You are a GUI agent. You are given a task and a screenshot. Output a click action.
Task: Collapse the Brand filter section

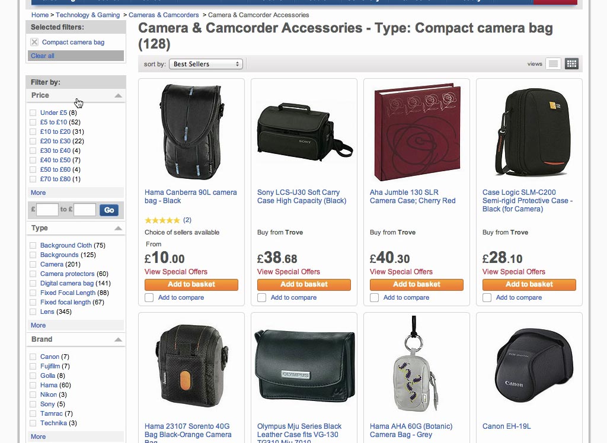119,339
